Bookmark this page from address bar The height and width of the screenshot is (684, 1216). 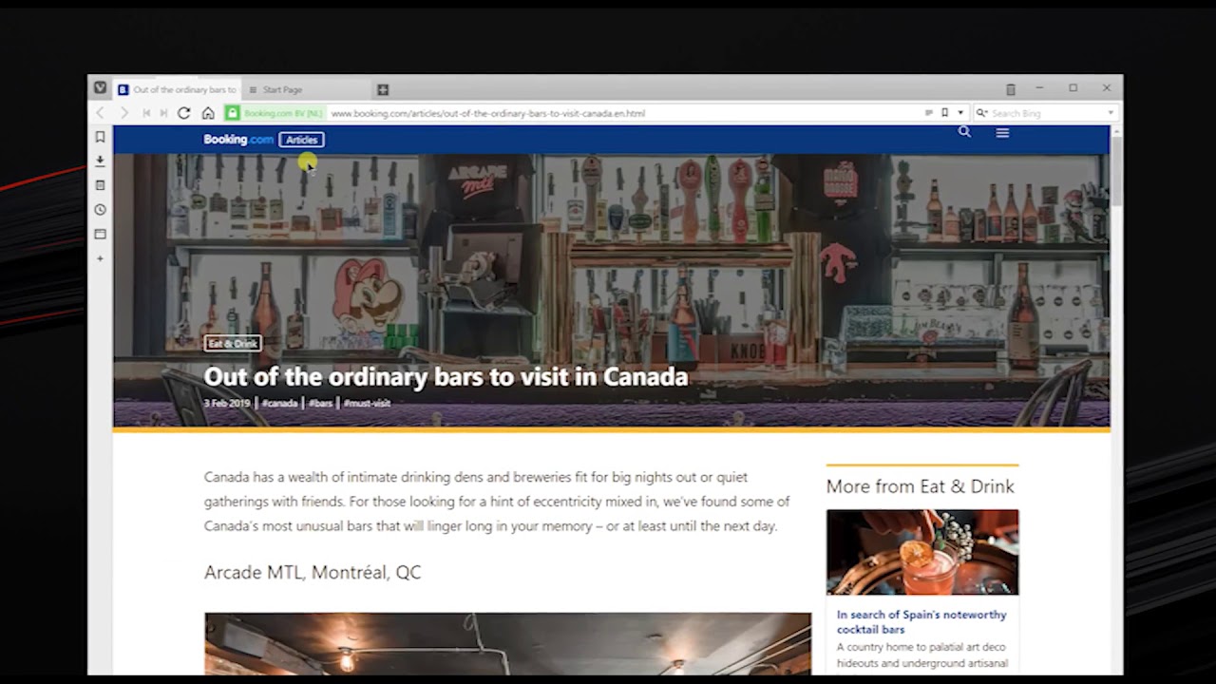[x=944, y=113]
